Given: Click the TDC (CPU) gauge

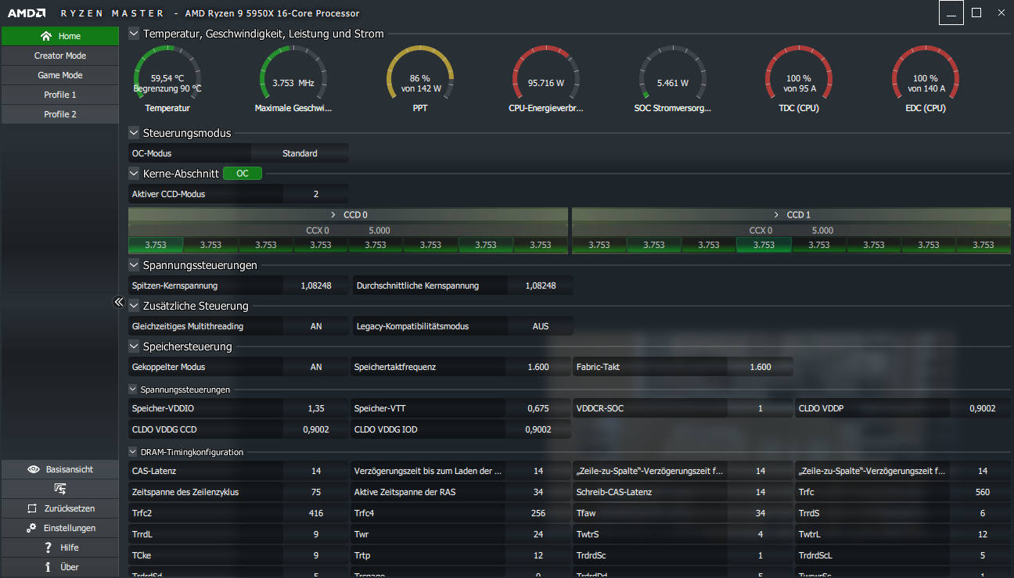Looking at the screenshot, I should (799, 80).
